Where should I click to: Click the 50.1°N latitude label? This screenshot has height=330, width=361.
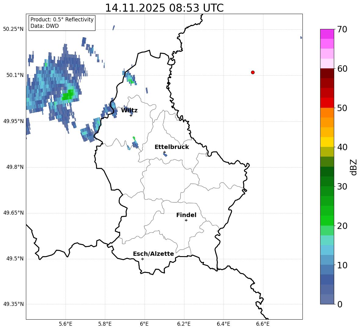click(x=15, y=75)
